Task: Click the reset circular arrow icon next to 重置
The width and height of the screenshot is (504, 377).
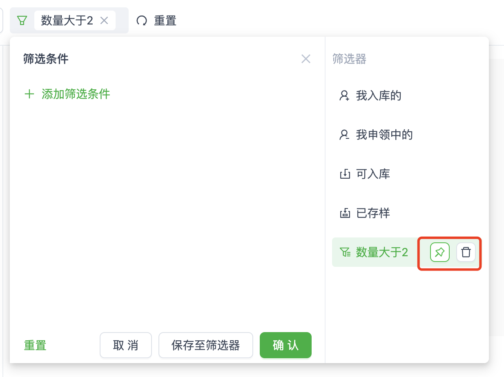Action: point(142,20)
